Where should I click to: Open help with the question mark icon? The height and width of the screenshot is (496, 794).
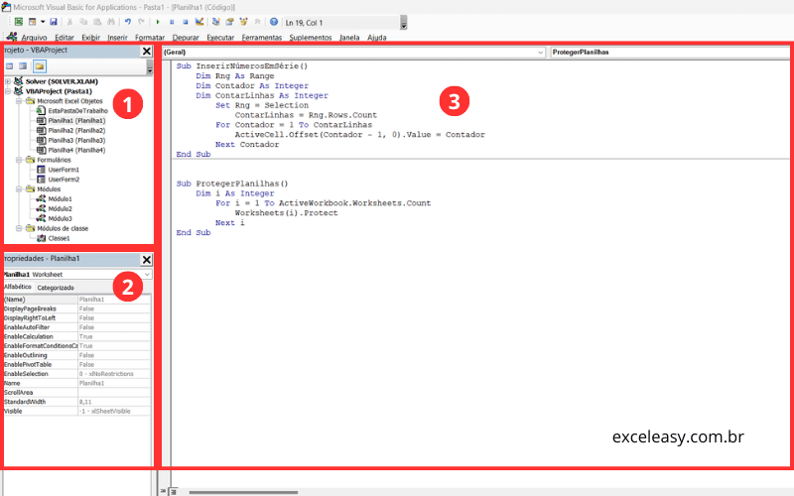[273, 22]
